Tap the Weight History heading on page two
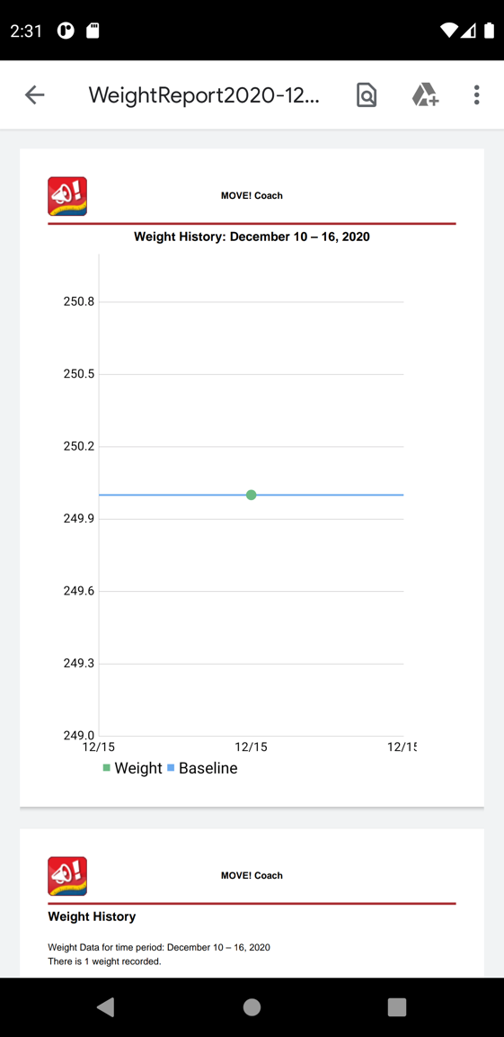Image resolution: width=504 pixels, height=1037 pixels. click(92, 916)
